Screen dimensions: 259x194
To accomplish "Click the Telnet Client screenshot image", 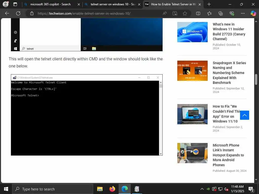I will tap(87, 115).
